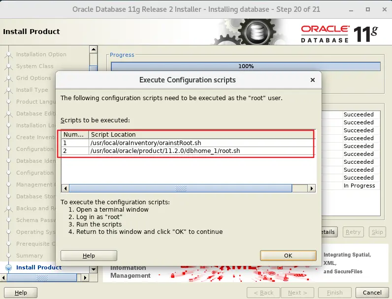Click the Oracle Database 11g logo

pyautogui.click(x=339, y=34)
